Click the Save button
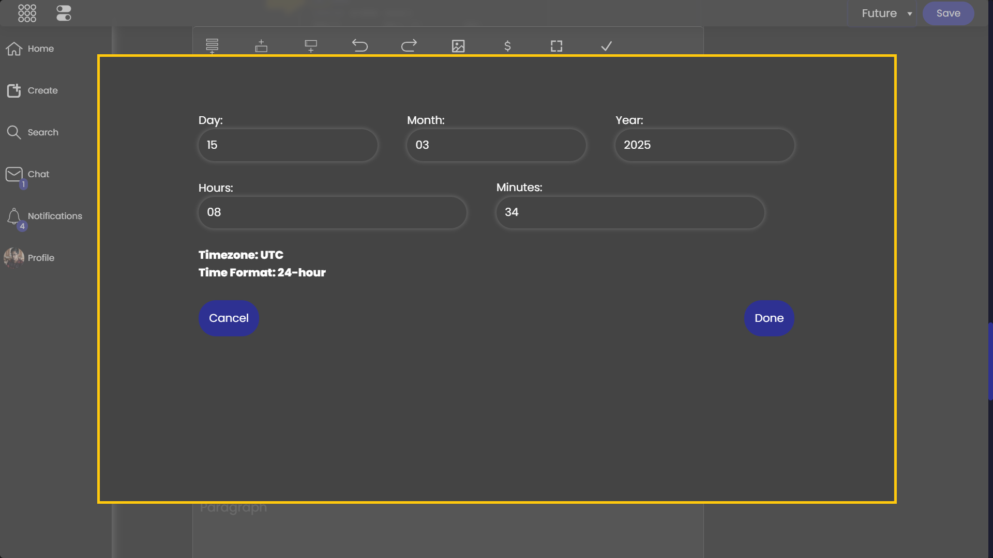 click(x=948, y=13)
